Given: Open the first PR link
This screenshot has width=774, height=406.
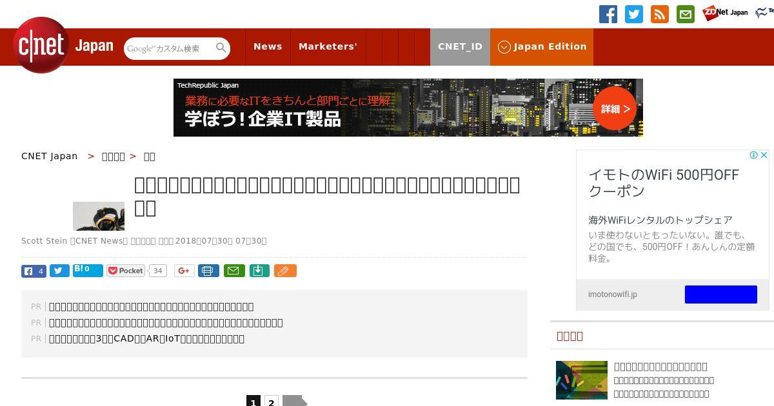Looking at the screenshot, I should tap(151, 307).
